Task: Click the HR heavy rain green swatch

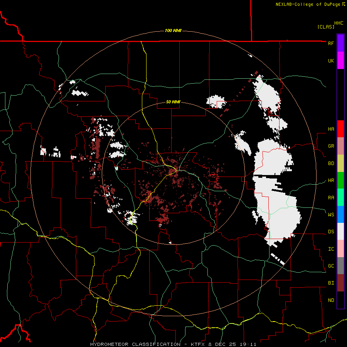Action: point(340,180)
